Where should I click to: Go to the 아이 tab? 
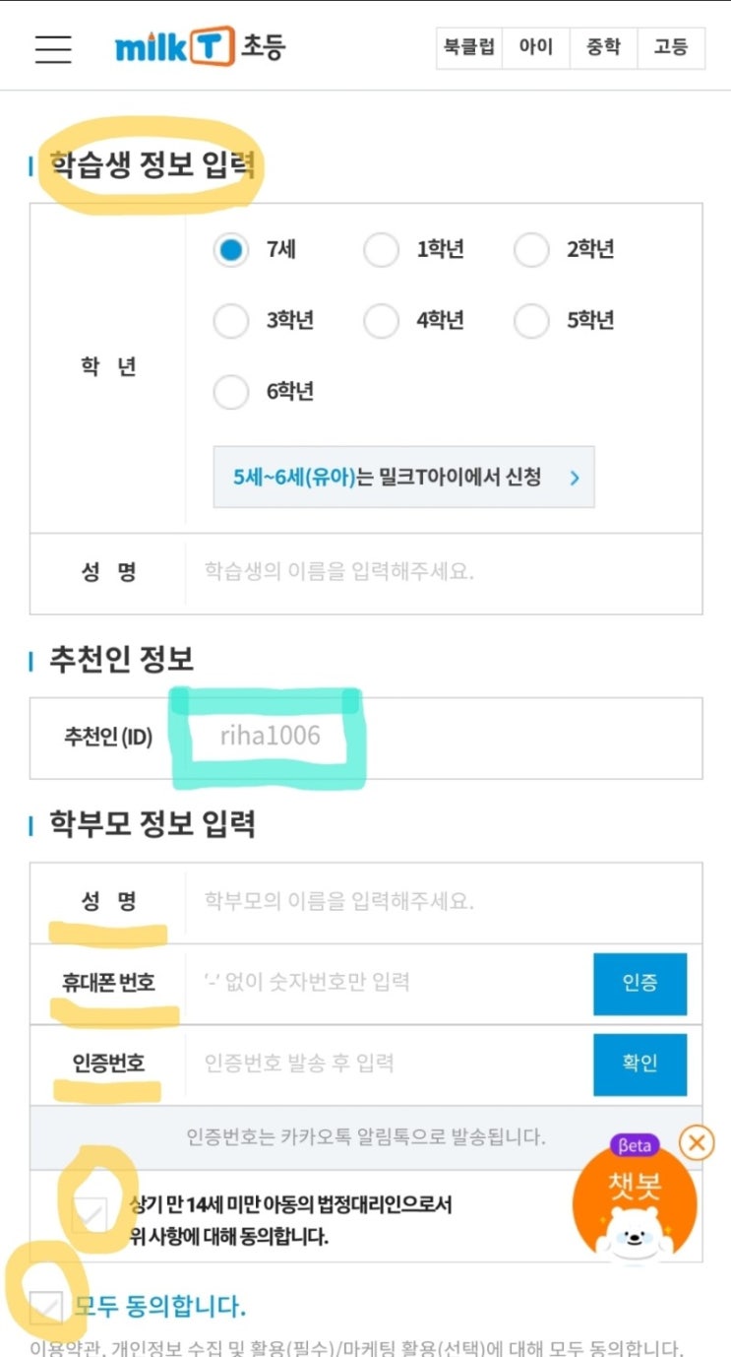[536, 47]
